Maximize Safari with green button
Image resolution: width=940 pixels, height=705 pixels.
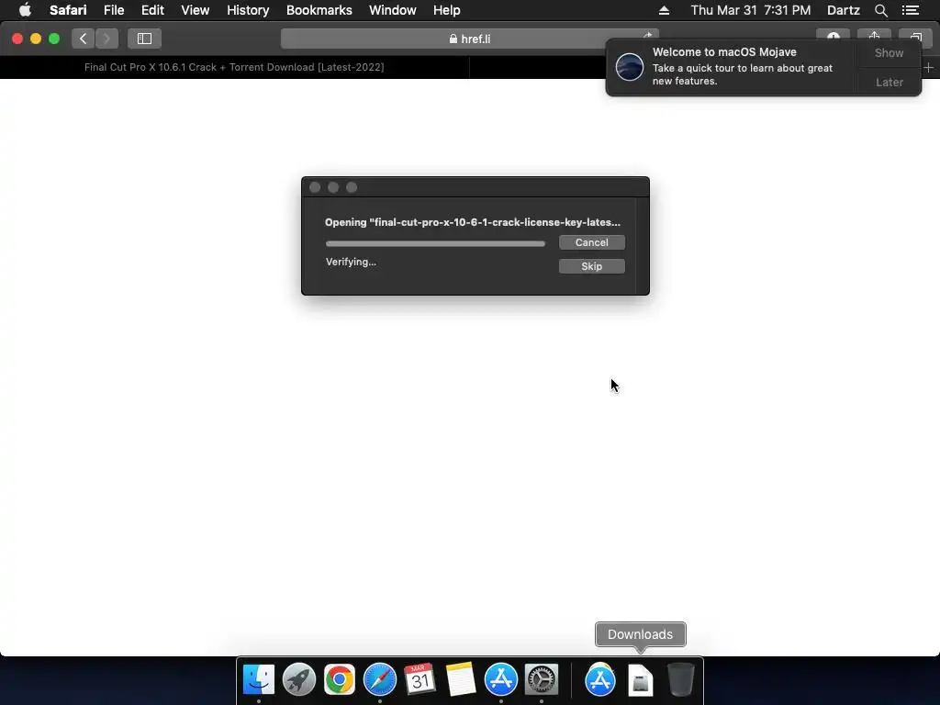54,39
